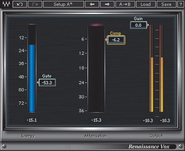This screenshot has width=185, height=151.
Task: Open help with the question mark
Action: click(181, 4)
